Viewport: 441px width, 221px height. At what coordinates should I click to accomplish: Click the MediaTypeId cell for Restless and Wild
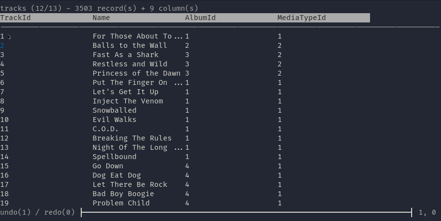click(279, 64)
